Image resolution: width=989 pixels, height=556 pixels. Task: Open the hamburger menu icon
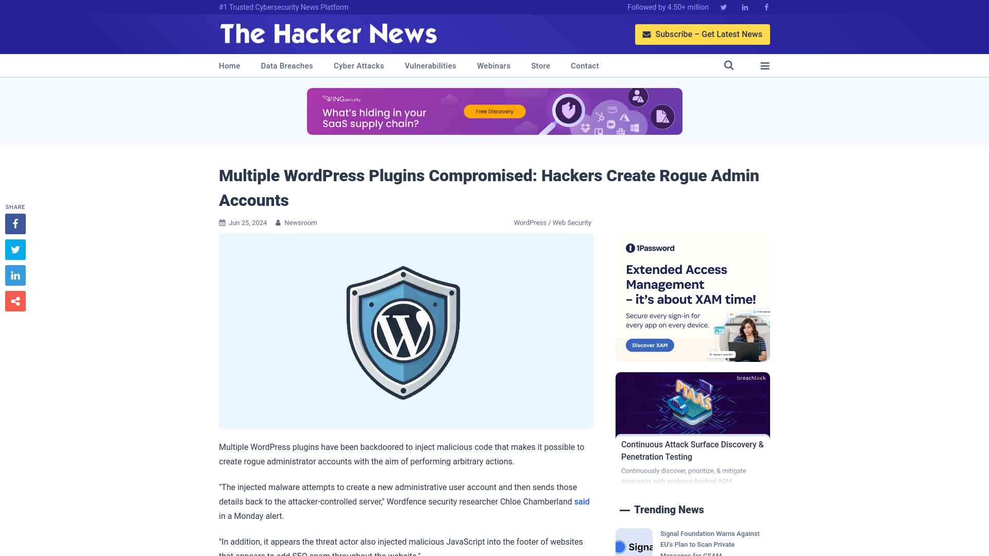[x=765, y=65]
